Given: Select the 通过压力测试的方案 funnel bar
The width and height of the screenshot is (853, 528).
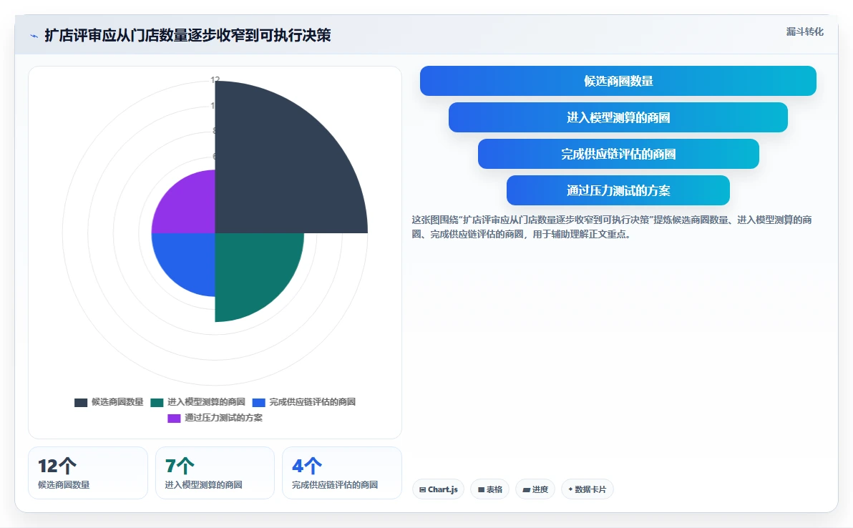Looking at the screenshot, I should pos(618,190).
